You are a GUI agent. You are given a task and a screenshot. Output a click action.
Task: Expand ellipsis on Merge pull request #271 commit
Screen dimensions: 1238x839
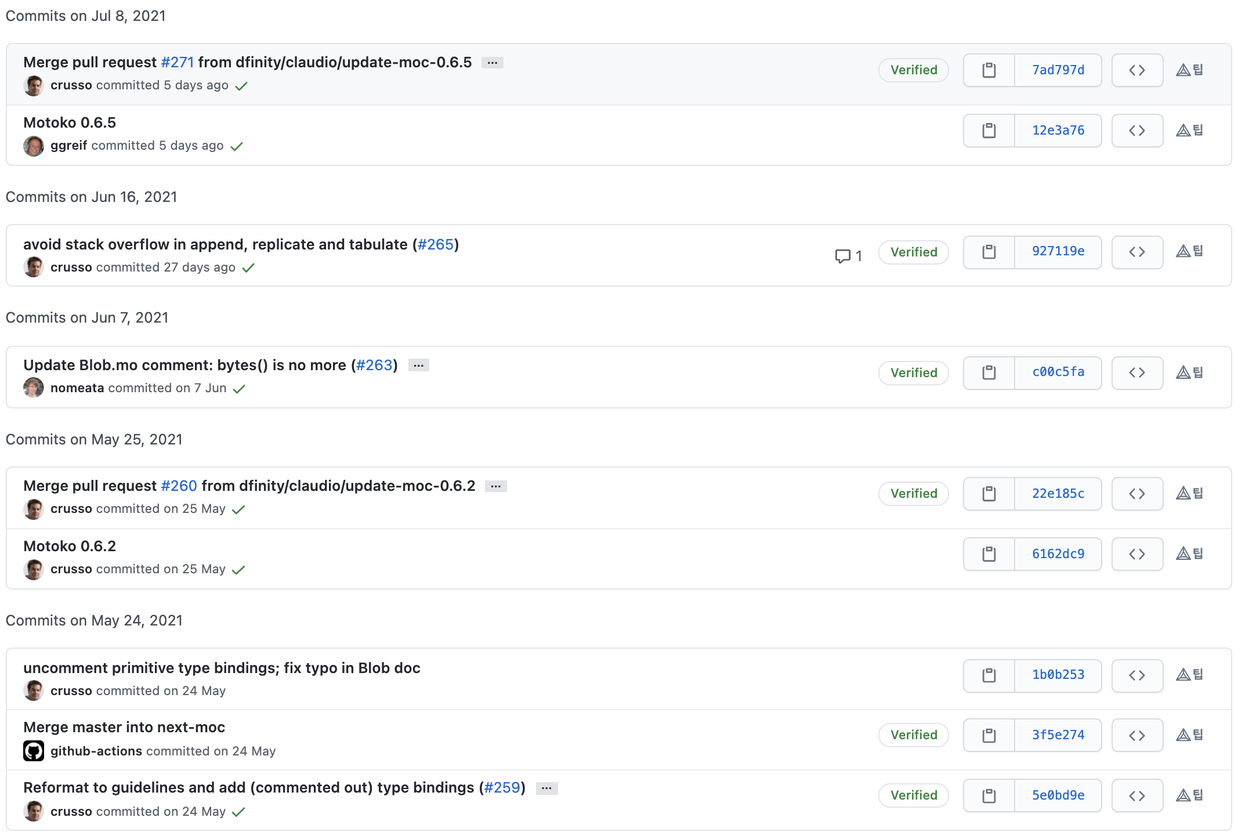click(x=492, y=63)
